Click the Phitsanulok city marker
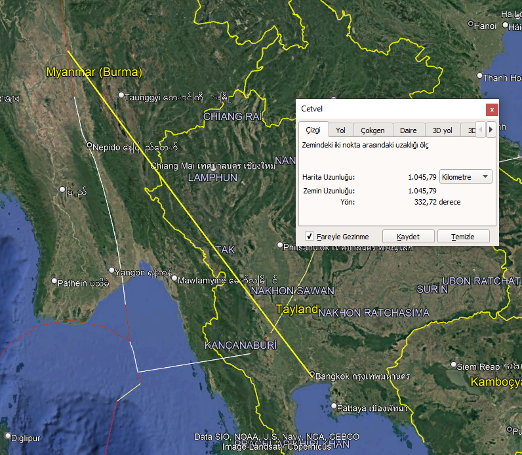The width and height of the screenshot is (522, 455). click(x=280, y=245)
